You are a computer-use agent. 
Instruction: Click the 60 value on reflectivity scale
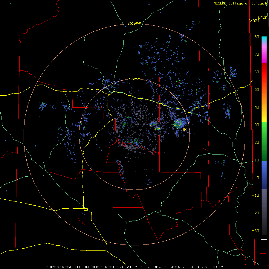(x=257, y=72)
